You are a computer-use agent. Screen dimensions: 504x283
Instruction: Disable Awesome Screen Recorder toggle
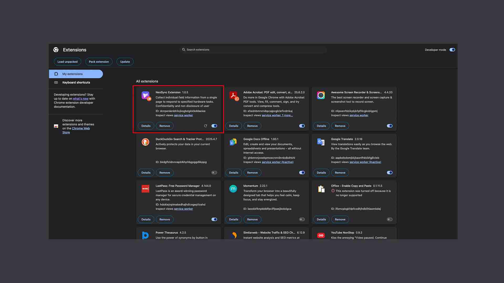tap(390, 126)
